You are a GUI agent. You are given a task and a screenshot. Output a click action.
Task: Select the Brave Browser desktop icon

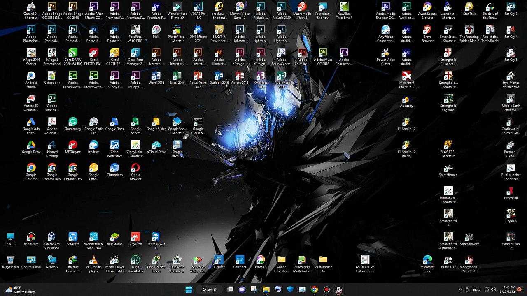[427, 34]
